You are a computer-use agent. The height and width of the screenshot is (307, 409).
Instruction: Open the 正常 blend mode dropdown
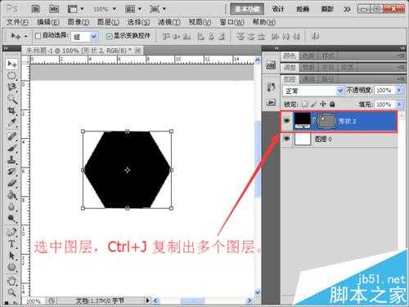(x=340, y=90)
